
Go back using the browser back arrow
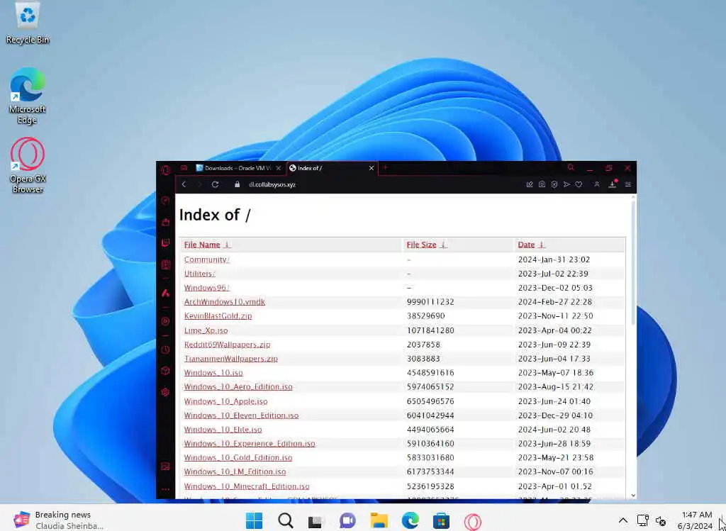(184, 184)
